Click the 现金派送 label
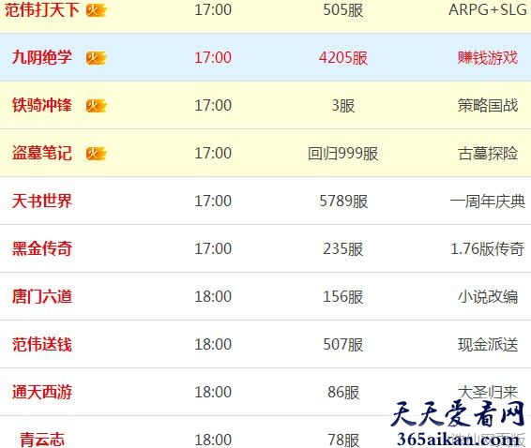531x448 pixels. coord(488,345)
